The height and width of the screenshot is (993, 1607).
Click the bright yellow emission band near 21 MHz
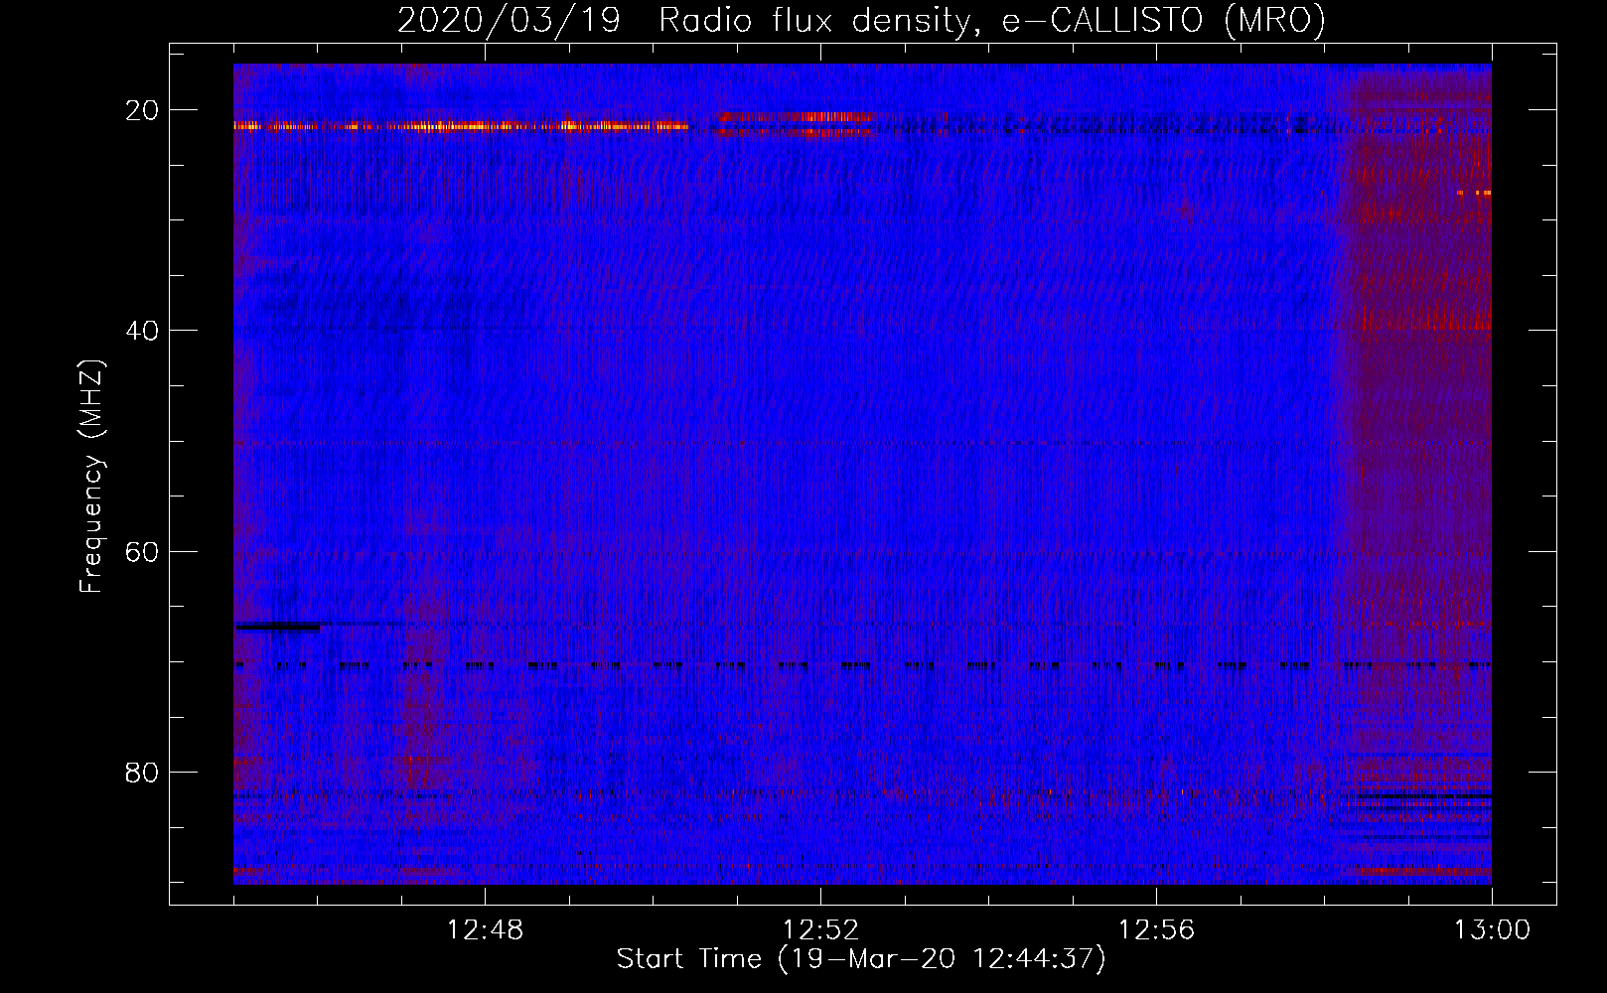(x=461, y=126)
